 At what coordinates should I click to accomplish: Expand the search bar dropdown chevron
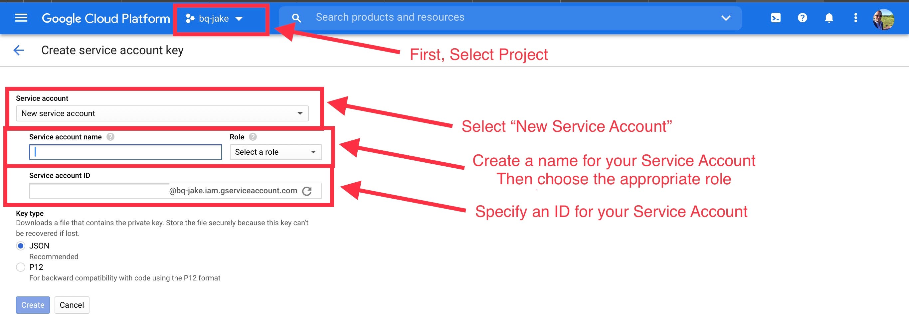pyautogui.click(x=726, y=18)
